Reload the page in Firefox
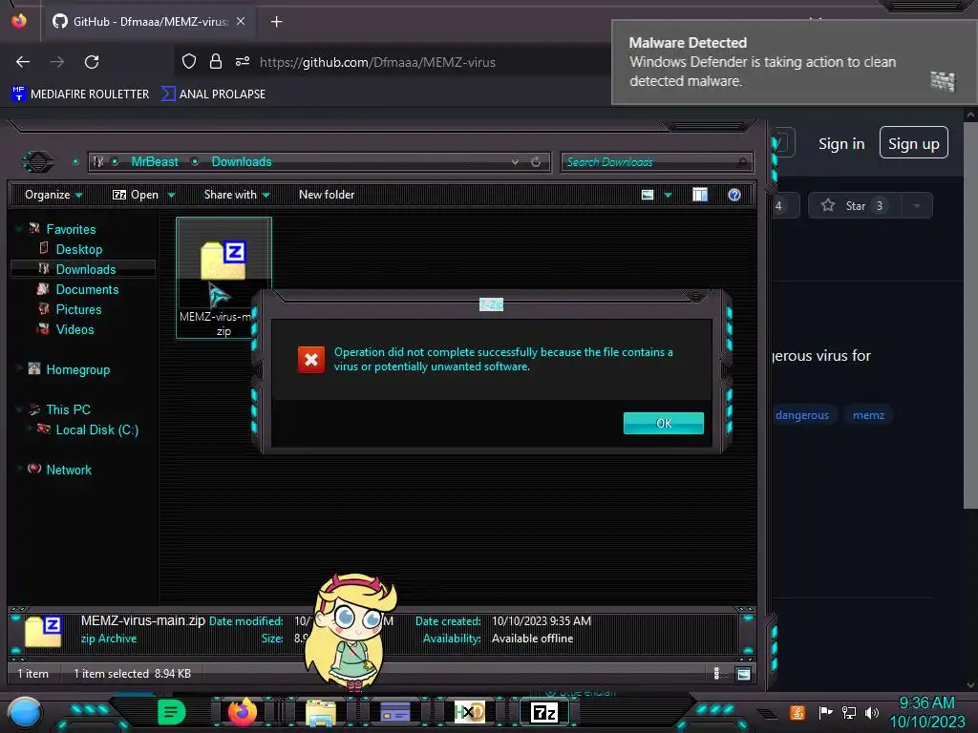 pos(92,62)
